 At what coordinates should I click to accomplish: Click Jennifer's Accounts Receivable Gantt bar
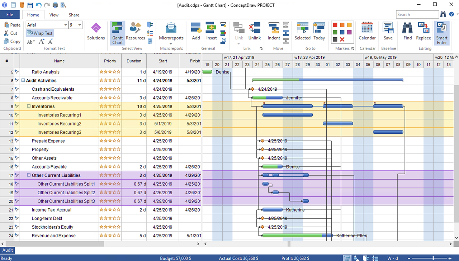pos(268,98)
